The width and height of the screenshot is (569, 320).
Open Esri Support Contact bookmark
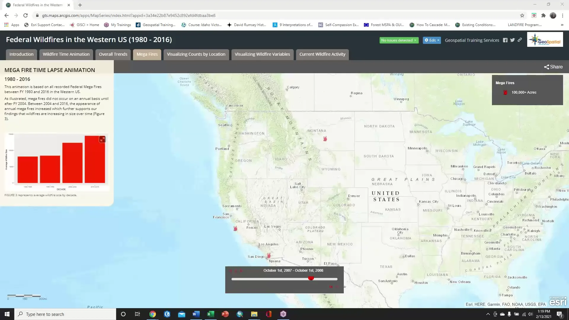point(44,25)
